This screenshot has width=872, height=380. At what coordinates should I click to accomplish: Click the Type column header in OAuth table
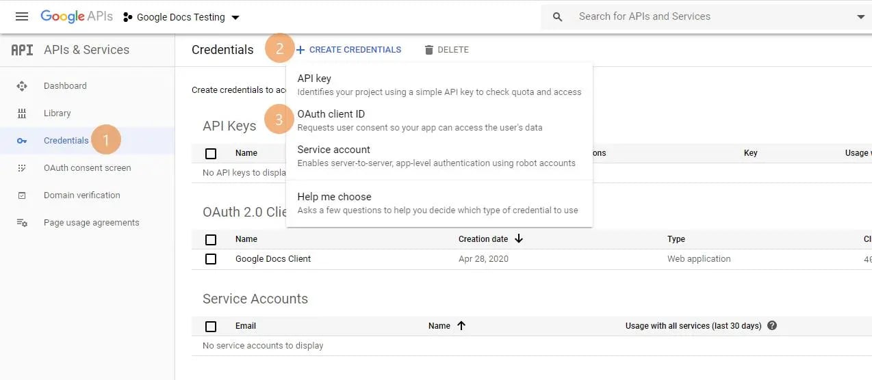pyautogui.click(x=676, y=239)
